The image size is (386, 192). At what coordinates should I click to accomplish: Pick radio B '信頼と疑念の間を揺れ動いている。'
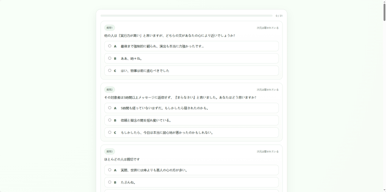click(x=110, y=120)
